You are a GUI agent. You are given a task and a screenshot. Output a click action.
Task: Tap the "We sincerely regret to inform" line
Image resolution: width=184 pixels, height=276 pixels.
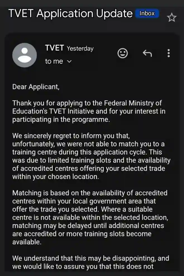click(71, 136)
